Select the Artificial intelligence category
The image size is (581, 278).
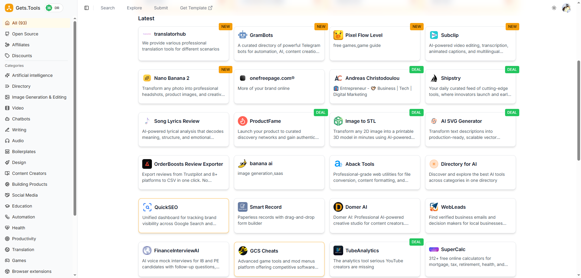click(32, 75)
